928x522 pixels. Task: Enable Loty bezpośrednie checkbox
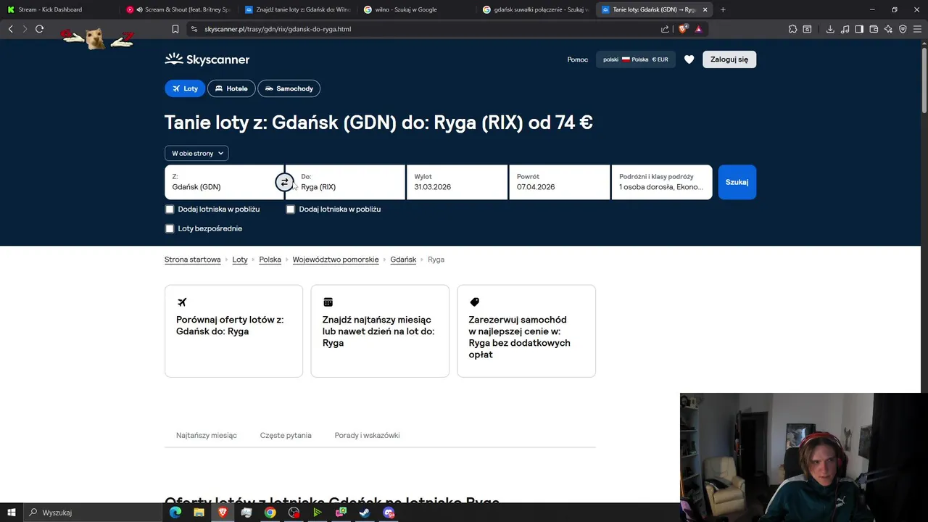coord(170,228)
